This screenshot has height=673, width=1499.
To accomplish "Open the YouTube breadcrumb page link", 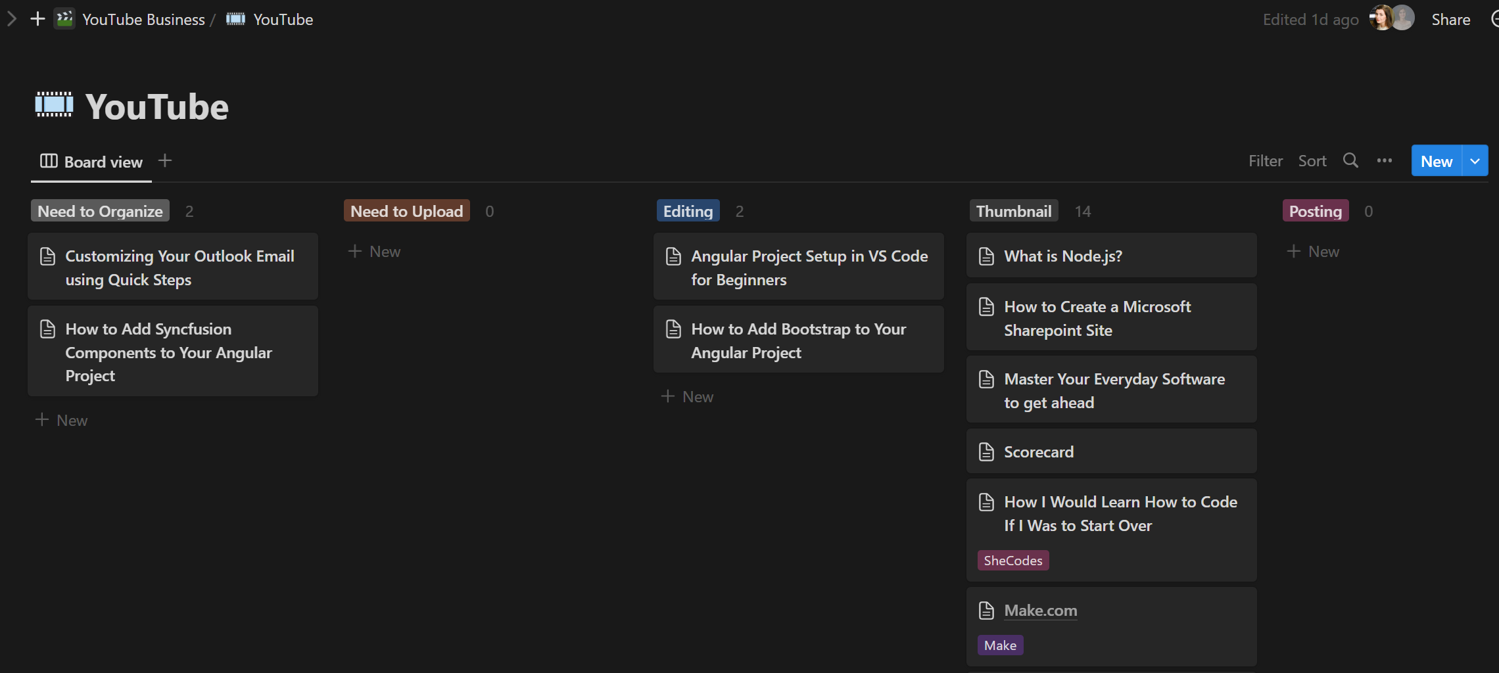I will [x=283, y=20].
